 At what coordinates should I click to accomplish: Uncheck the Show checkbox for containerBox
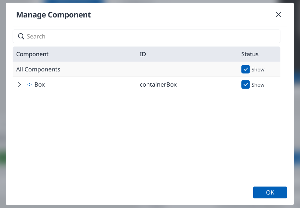point(246,84)
